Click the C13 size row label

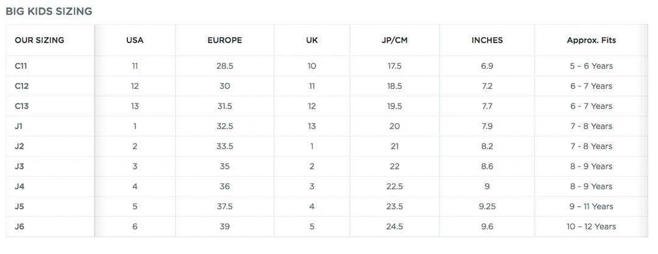(x=21, y=106)
